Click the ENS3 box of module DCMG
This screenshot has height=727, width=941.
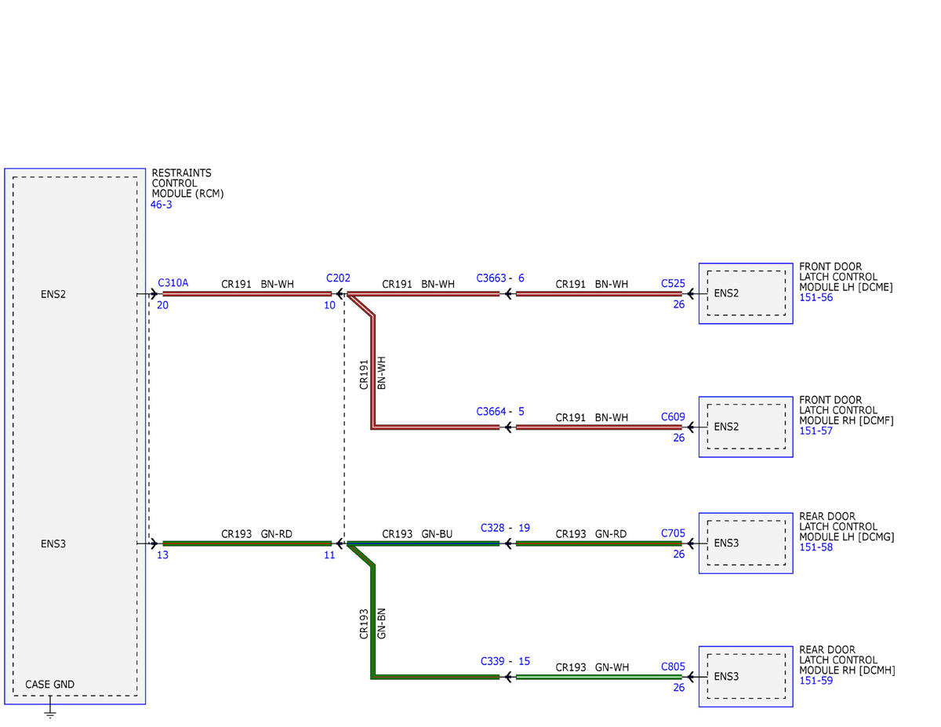click(746, 543)
